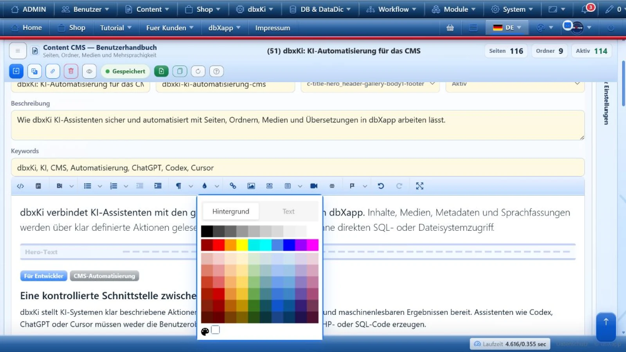The width and height of the screenshot is (626, 352).
Task: Click the bold/italic BI button
Action: tap(59, 186)
